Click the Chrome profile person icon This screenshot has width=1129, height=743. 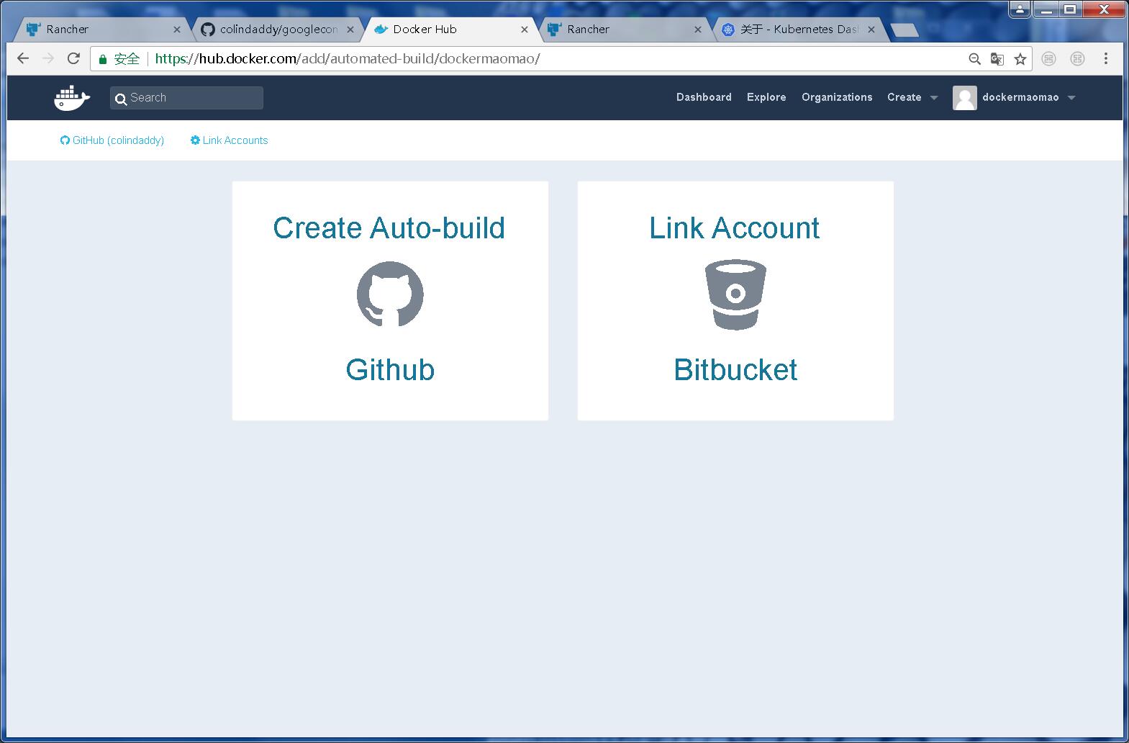(x=1020, y=9)
